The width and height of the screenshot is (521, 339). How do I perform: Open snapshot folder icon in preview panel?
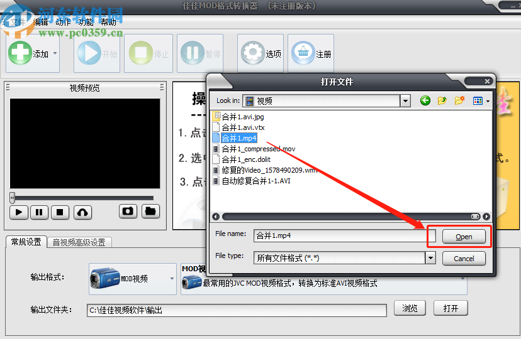click(x=150, y=211)
